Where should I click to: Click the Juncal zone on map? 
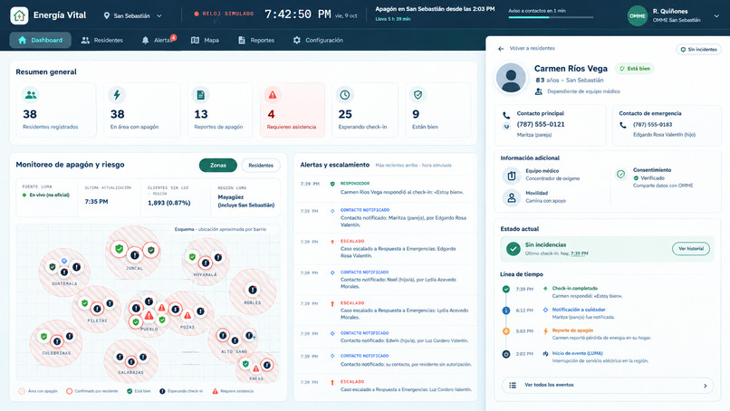point(134,253)
